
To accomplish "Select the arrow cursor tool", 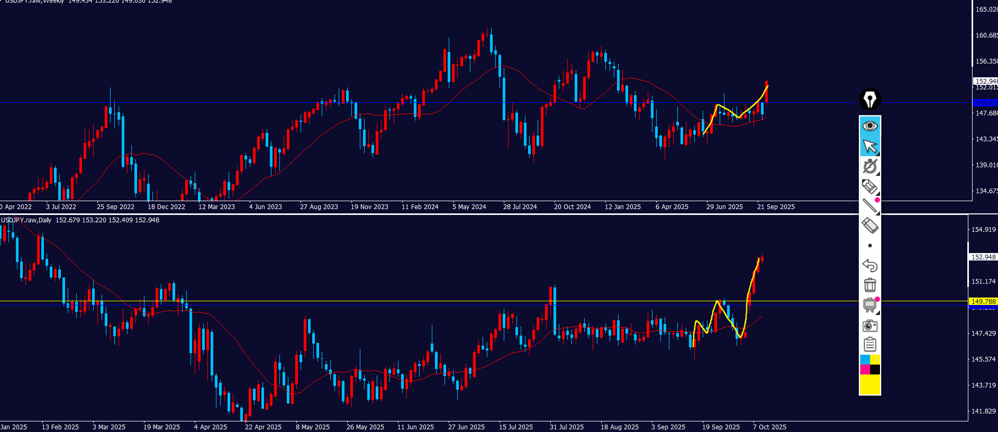I will (x=869, y=146).
